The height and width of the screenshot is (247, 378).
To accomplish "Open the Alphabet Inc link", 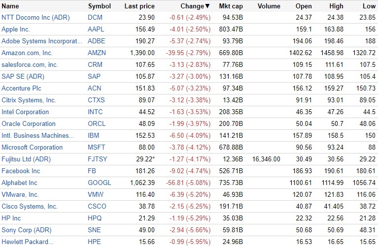I will 19,183.
